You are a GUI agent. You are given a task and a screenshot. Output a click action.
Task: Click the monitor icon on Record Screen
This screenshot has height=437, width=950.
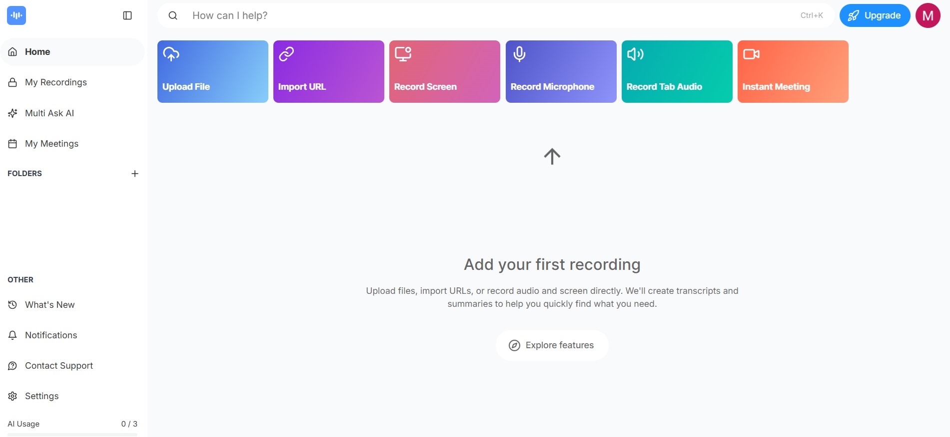point(403,54)
